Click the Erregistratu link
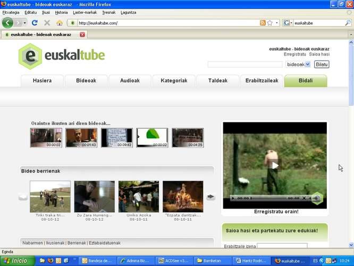Viewport: 354px width, 266px height. [294, 54]
